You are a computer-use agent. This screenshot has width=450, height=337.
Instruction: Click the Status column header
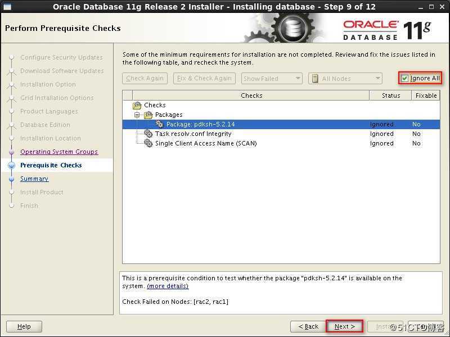[390, 95]
